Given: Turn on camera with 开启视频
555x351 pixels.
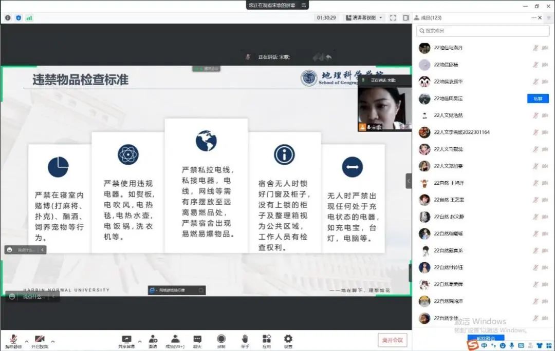Looking at the screenshot, I should (x=40, y=340).
